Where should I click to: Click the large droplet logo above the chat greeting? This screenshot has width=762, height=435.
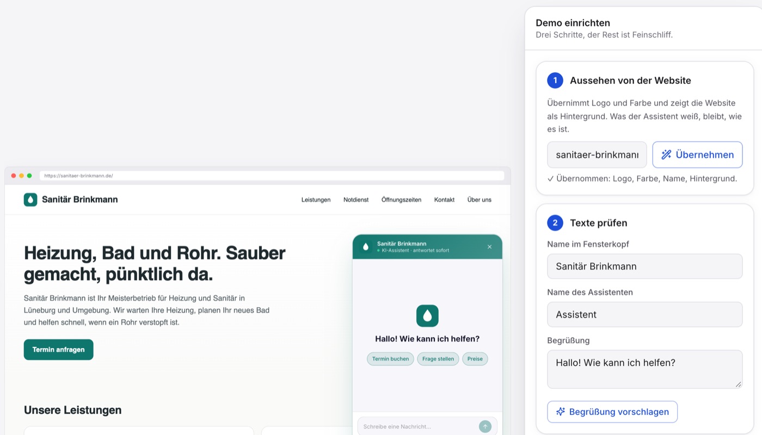coord(427,316)
